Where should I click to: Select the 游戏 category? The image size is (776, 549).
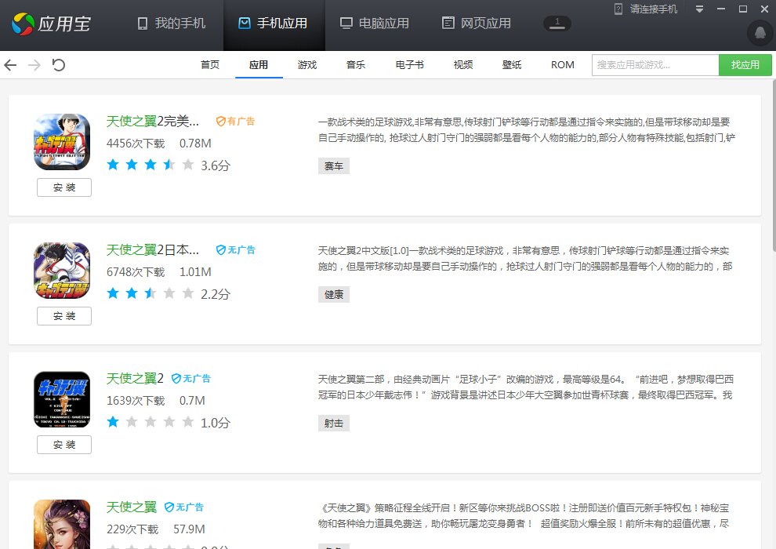[307, 65]
